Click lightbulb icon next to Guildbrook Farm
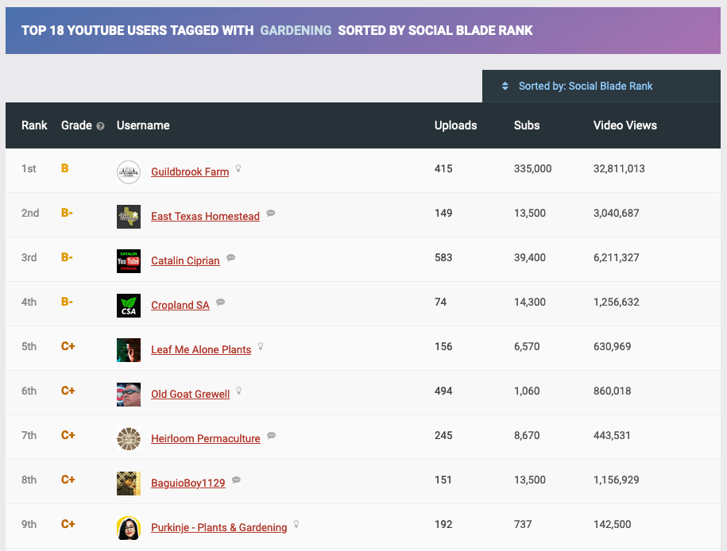Image resolution: width=727 pixels, height=551 pixels. pos(238,168)
